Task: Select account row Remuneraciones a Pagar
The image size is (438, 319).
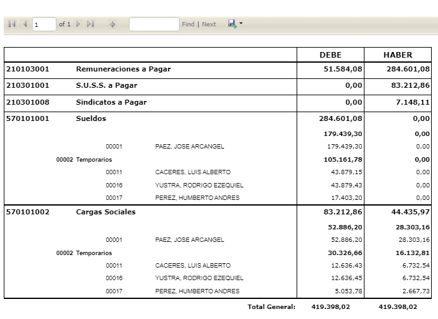Action: (217, 70)
